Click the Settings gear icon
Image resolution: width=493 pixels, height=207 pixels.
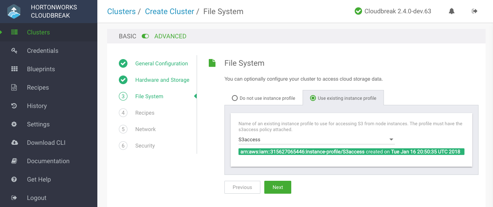14,124
